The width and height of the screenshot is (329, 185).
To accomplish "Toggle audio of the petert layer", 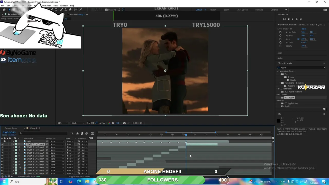I will tap(5, 141).
